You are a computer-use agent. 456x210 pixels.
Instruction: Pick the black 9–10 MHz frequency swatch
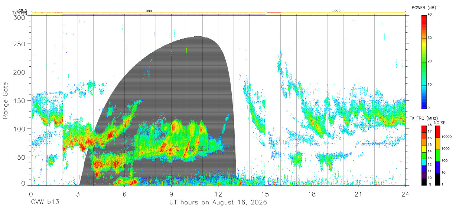click(424, 182)
